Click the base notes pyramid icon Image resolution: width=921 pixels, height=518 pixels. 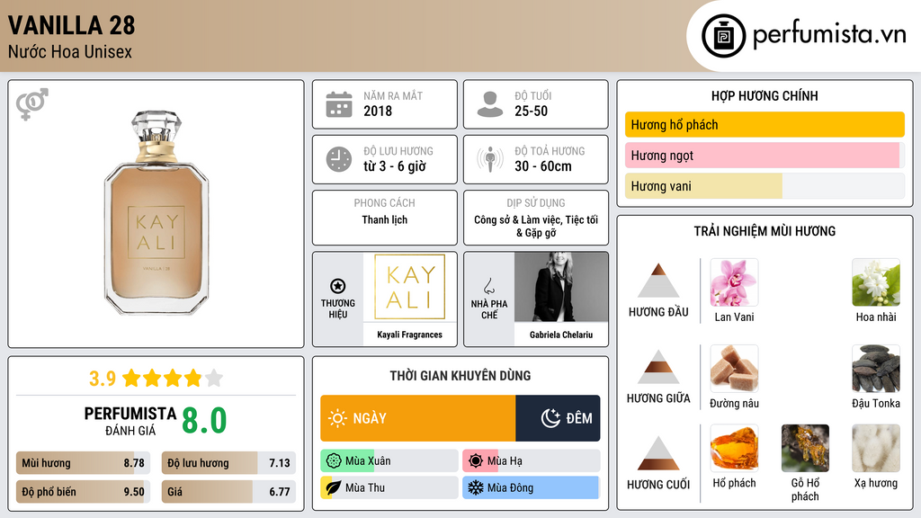point(657,453)
